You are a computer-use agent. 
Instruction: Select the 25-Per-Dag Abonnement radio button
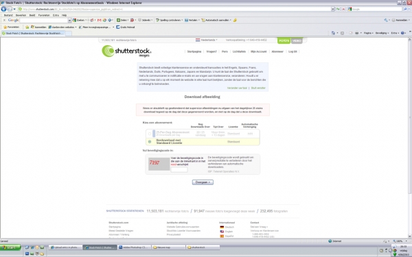[150, 134]
